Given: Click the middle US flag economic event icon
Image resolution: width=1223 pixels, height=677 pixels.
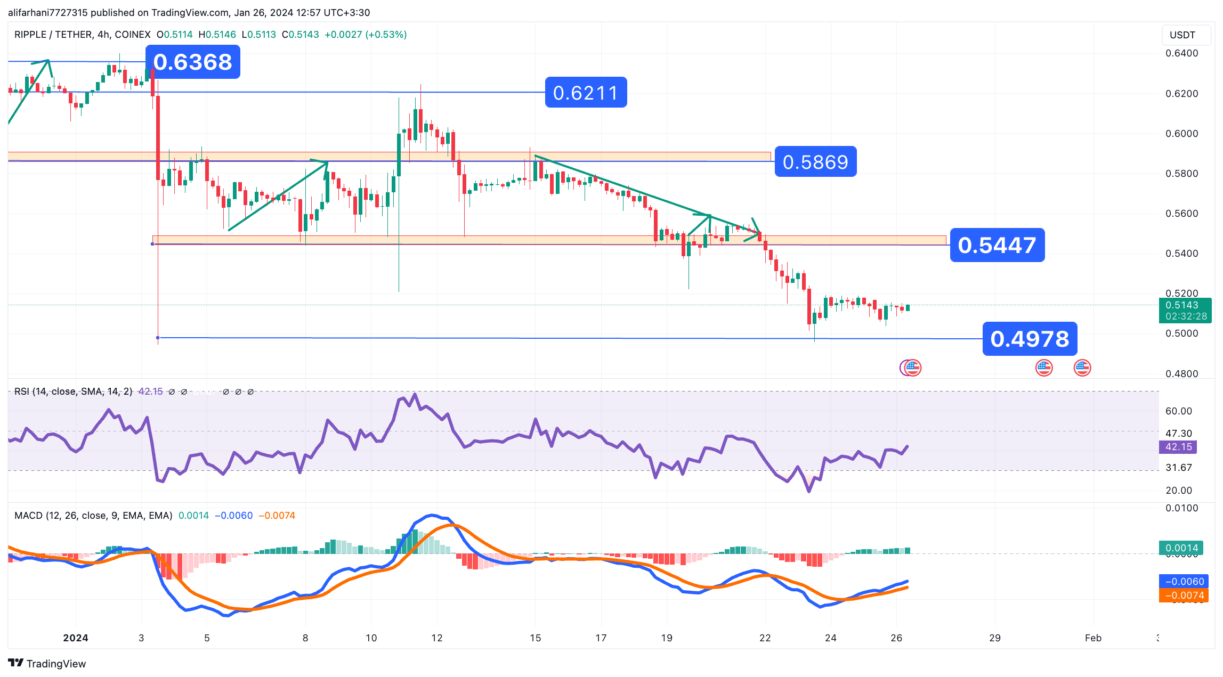Looking at the screenshot, I should click(1043, 368).
